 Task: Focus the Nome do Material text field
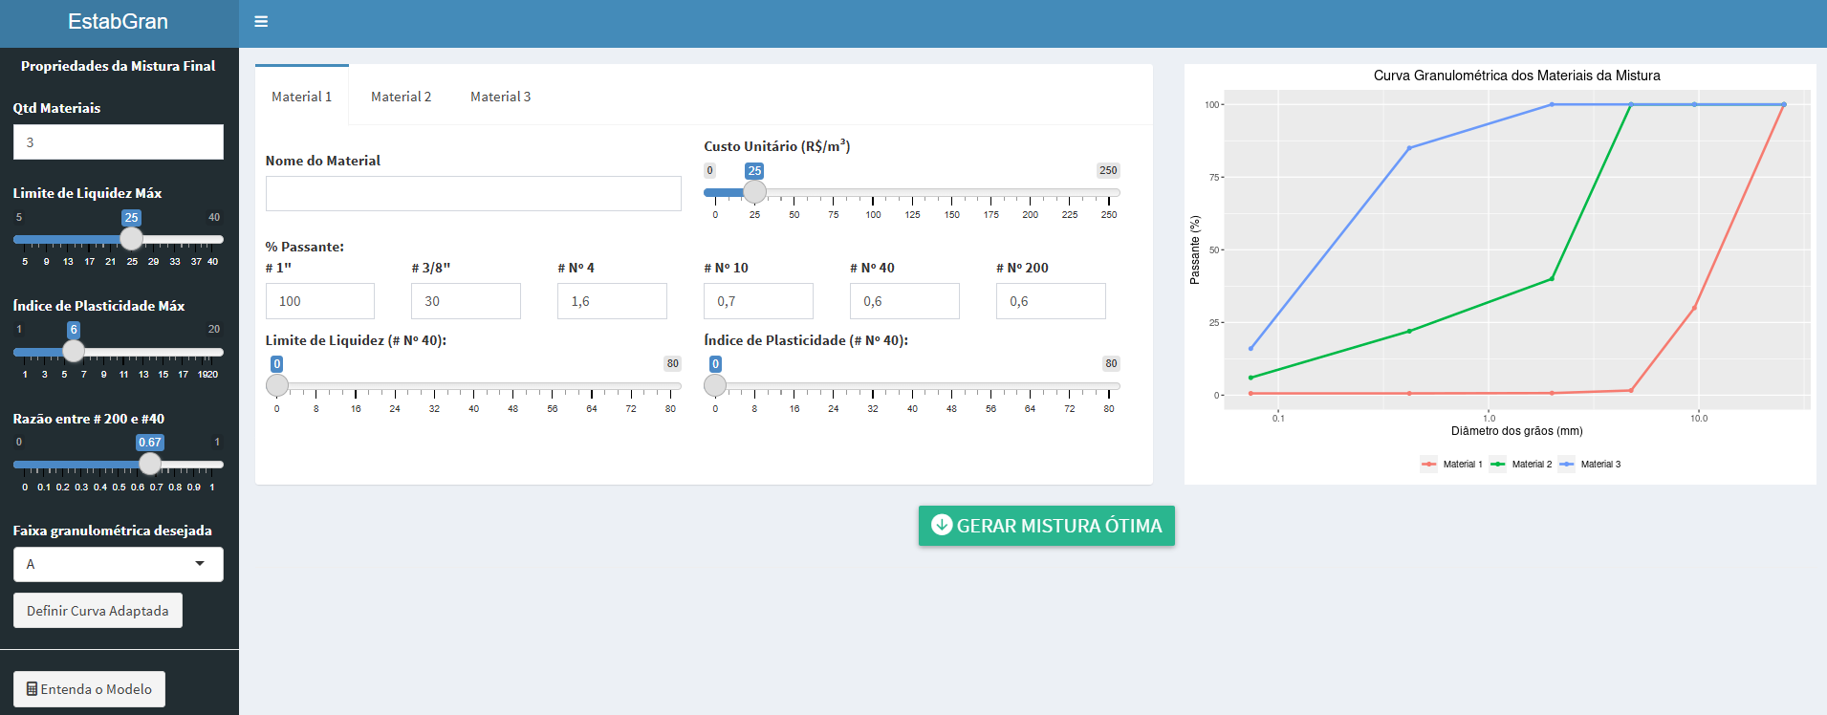(x=473, y=193)
